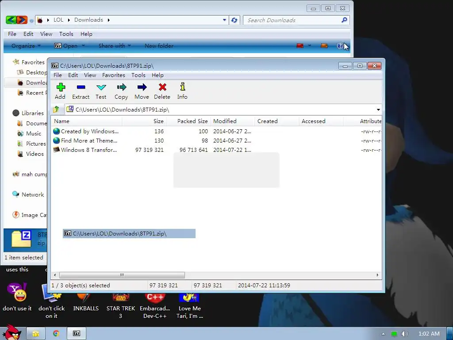
Task: Change view icon in Explorer toolbar
Action: click(x=300, y=46)
